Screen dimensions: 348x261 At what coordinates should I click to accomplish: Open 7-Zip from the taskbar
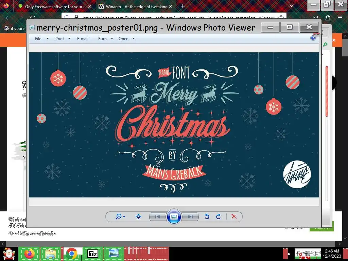click(93, 254)
